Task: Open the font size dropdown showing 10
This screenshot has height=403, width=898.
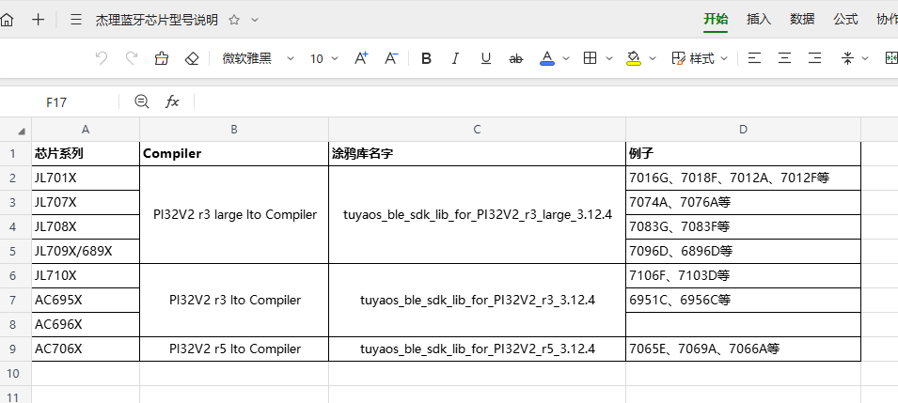Action: pos(324,58)
